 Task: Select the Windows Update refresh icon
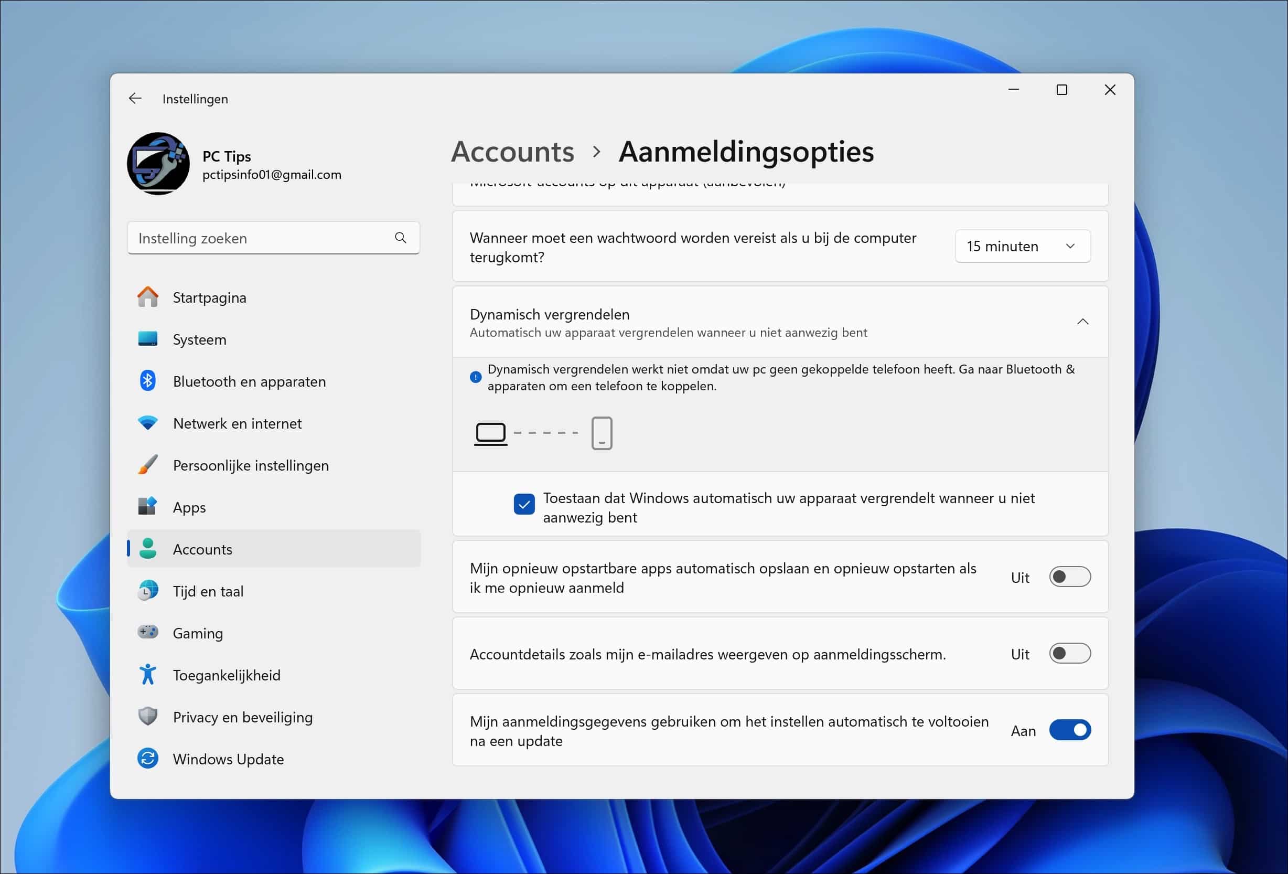(148, 758)
